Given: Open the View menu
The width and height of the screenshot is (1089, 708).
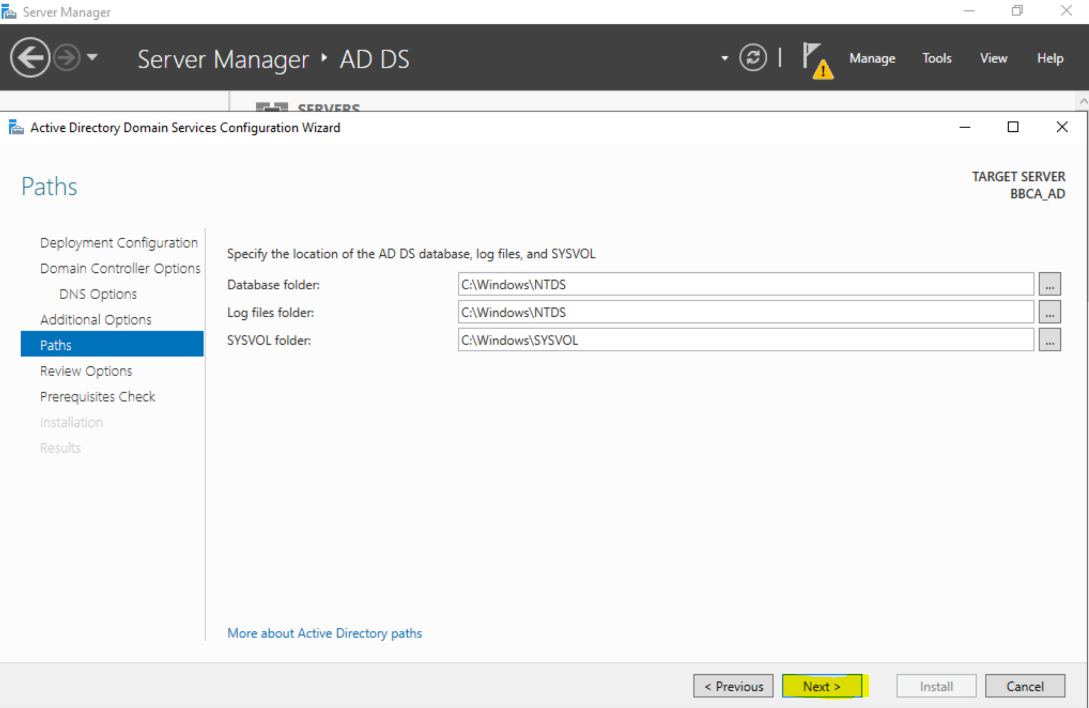Looking at the screenshot, I should pos(993,58).
